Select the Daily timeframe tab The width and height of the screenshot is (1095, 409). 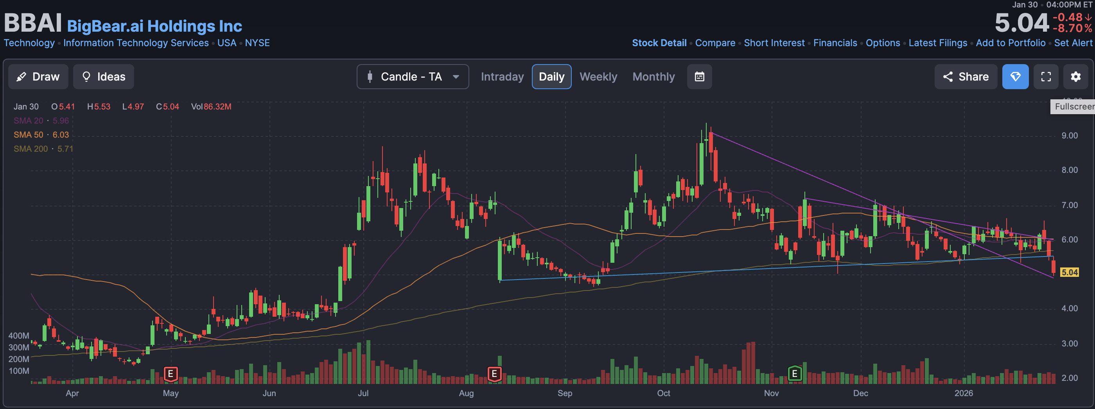pos(551,77)
